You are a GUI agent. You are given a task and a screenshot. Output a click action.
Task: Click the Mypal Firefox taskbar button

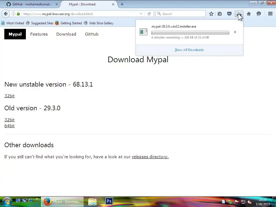coord(62,202)
